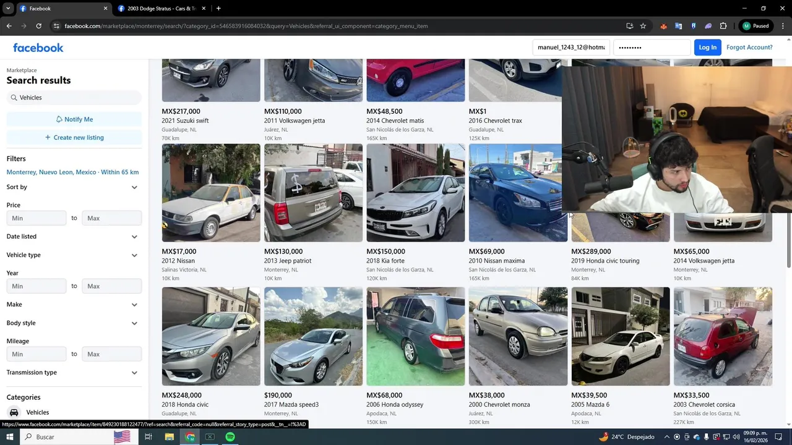Bookmark this page with the star icon
Screen dimensions: 792x445
(x=643, y=26)
